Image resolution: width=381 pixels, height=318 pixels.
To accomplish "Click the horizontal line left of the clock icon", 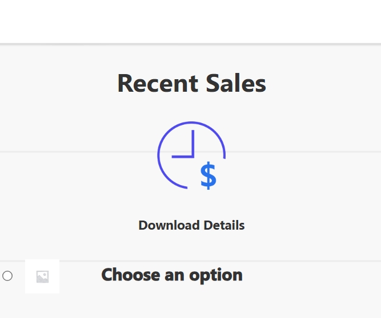I will point(78,152).
